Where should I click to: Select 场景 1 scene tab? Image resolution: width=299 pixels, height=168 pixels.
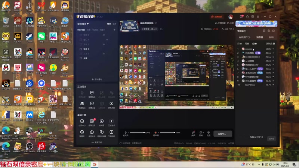point(102,30)
